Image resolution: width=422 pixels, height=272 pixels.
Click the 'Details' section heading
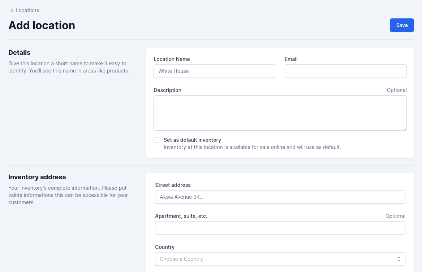coord(20,53)
